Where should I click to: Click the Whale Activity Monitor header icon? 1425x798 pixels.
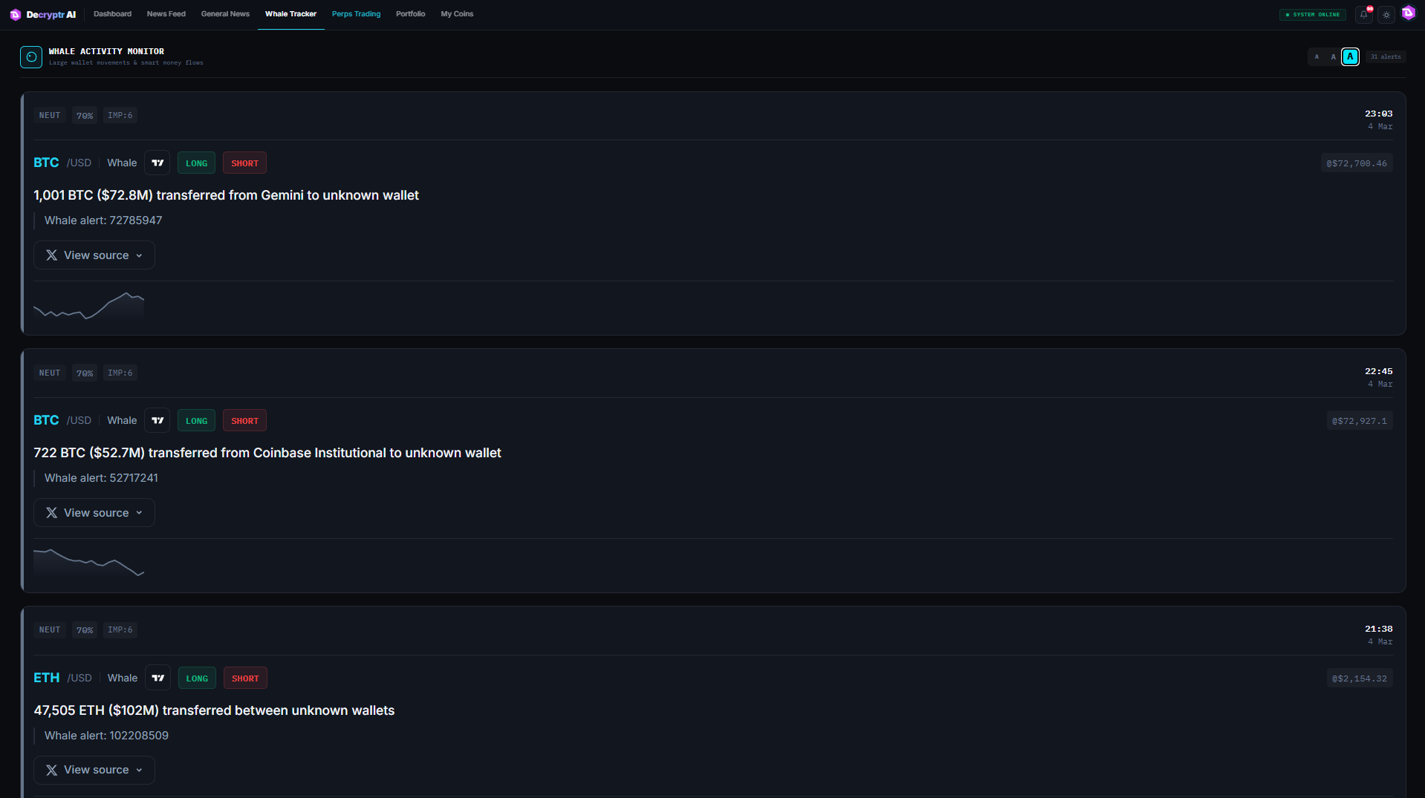(x=31, y=57)
